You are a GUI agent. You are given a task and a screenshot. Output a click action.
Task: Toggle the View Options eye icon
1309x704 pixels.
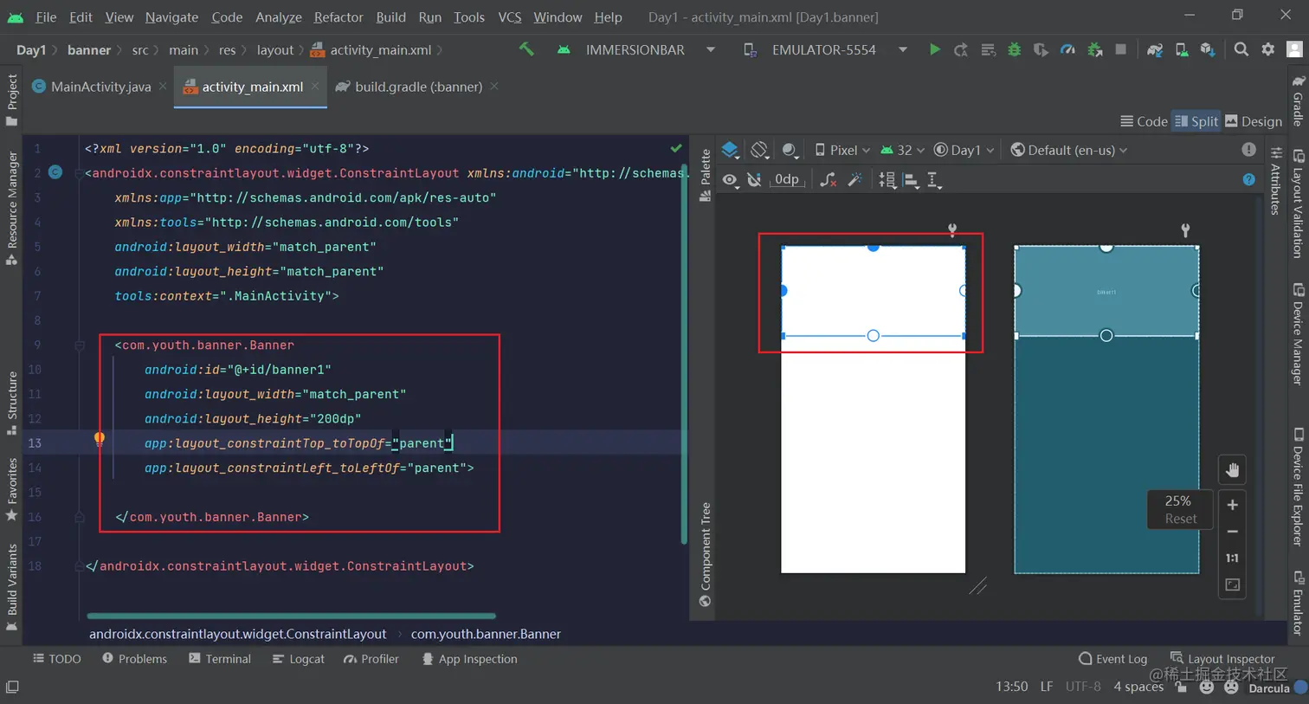731,179
